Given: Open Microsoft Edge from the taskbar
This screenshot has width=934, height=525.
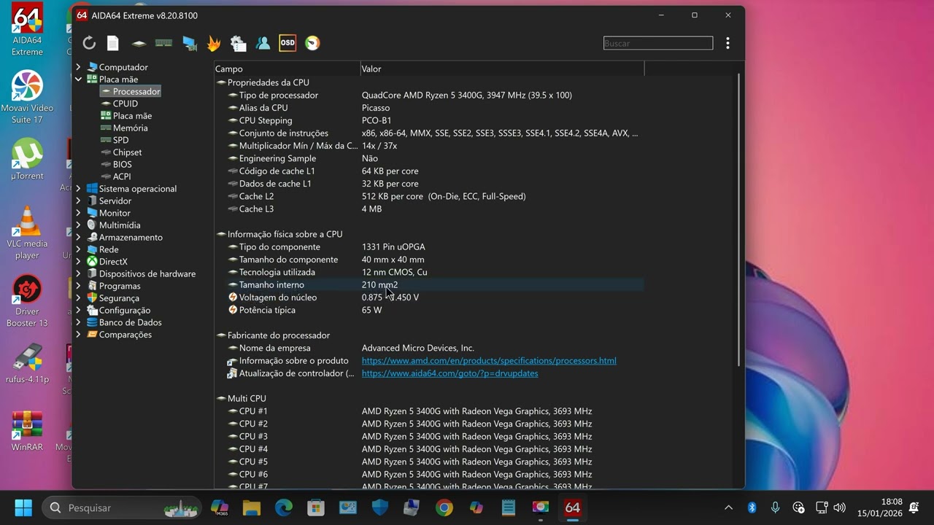Looking at the screenshot, I should coord(282,507).
